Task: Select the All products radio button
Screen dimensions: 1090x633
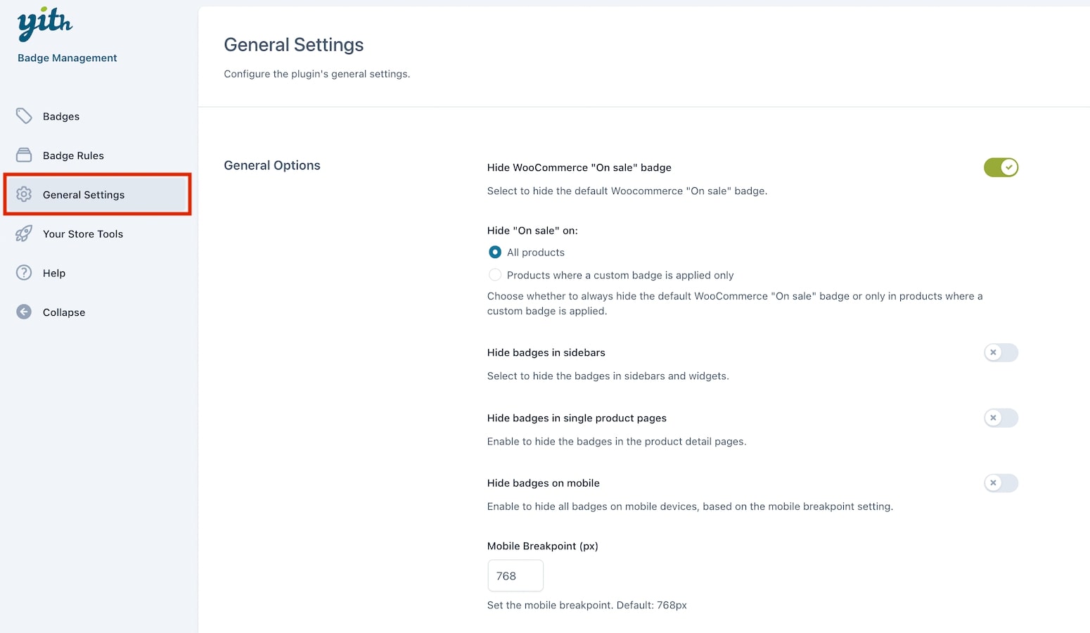Action: tap(495, 252)
